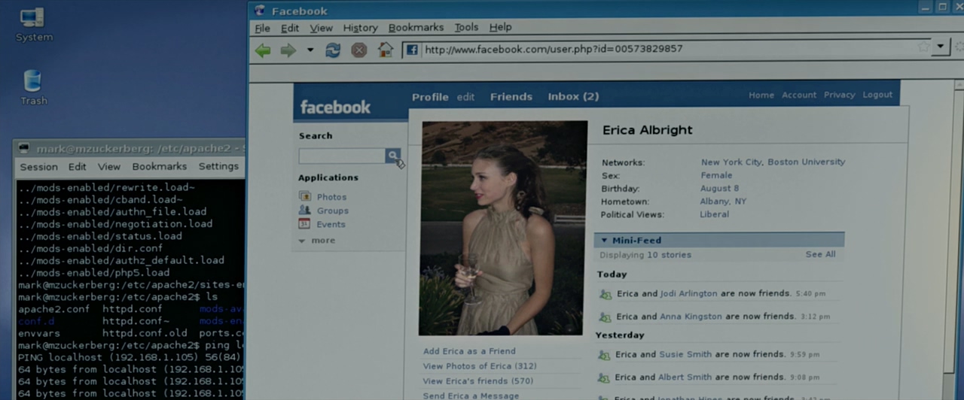This screenshot has width=964, height=400.
Task: Click the Boston University network link
Action: (807, 162)
